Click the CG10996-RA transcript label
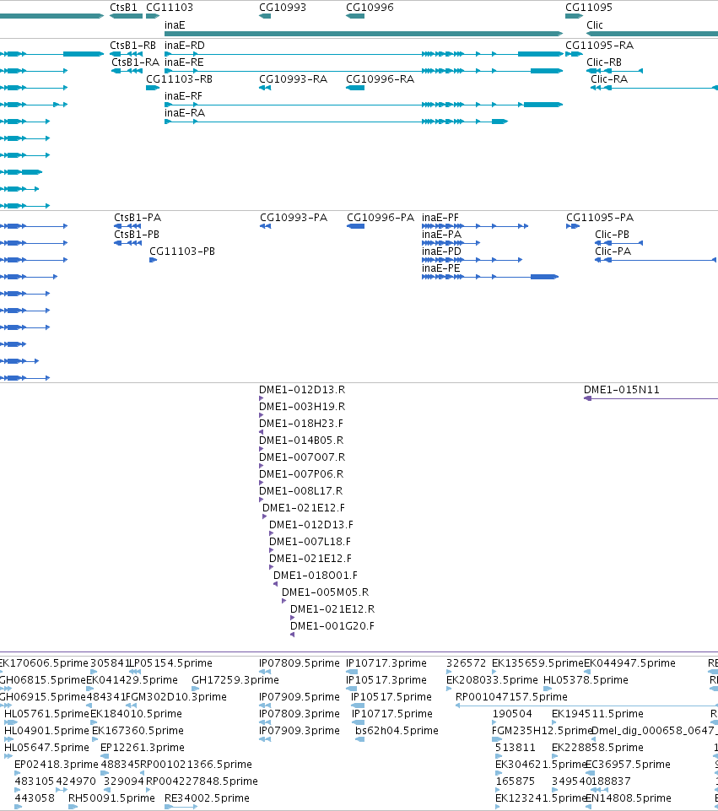 coord(380,79)
